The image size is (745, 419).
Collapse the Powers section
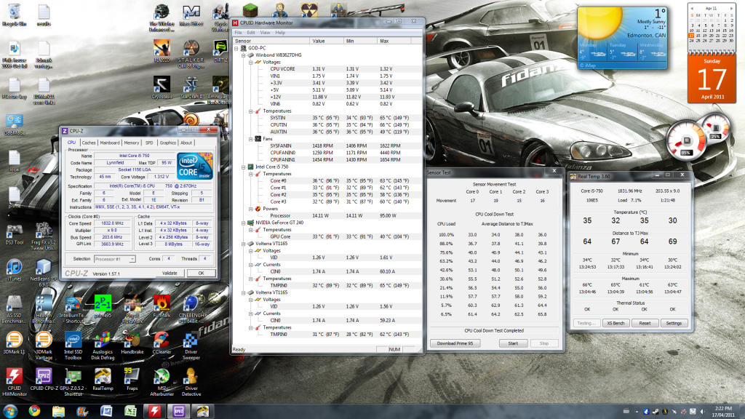[251, 209]
